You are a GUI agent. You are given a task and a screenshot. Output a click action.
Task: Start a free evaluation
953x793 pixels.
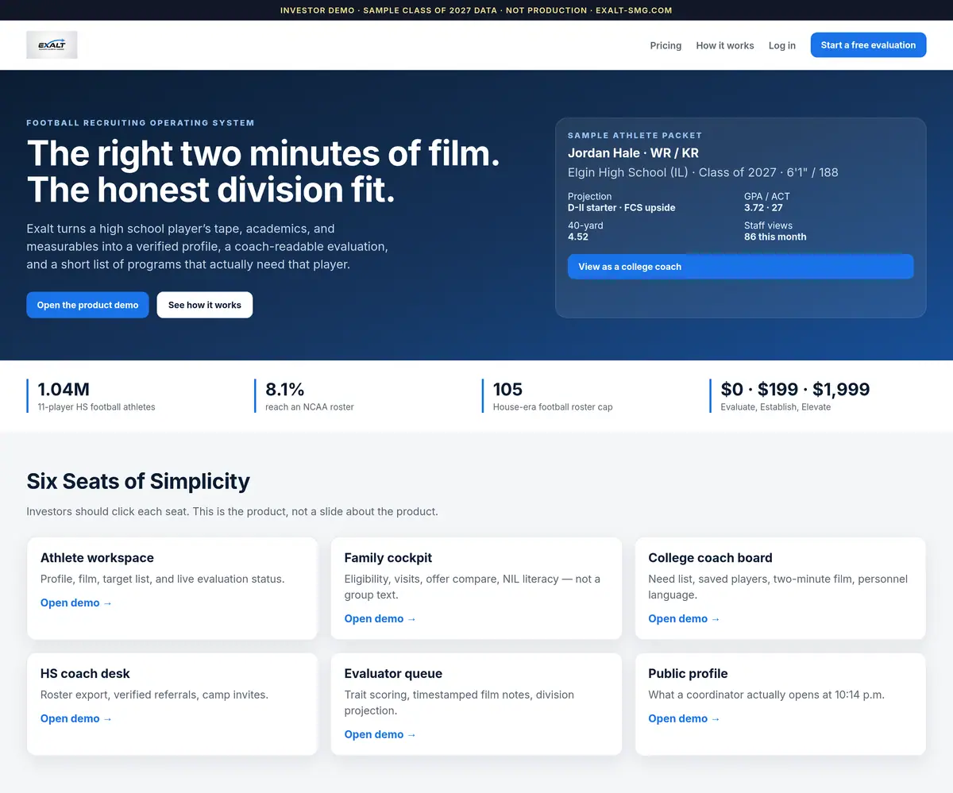click(868, 45)
